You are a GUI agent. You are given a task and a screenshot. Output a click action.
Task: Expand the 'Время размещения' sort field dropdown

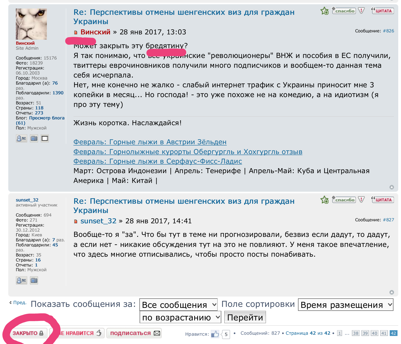click(345, 305)
